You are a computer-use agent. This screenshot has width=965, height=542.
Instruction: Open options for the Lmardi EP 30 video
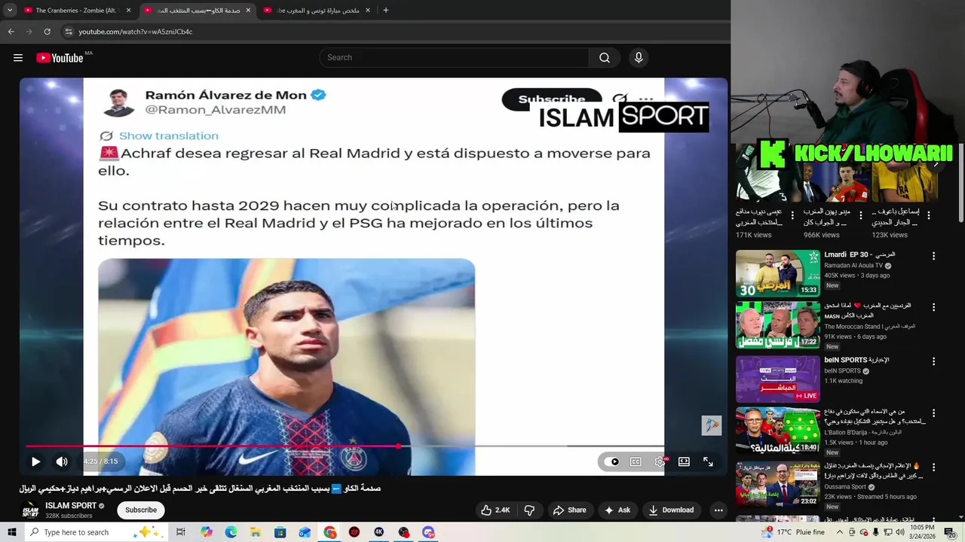(933, 256)
